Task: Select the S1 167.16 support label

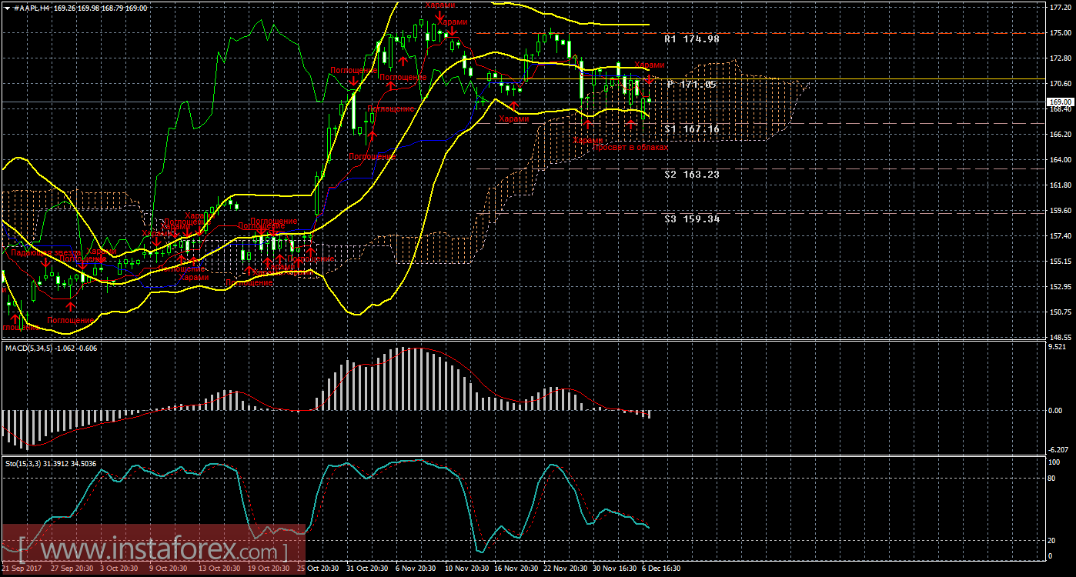Action: coord(691,130)
